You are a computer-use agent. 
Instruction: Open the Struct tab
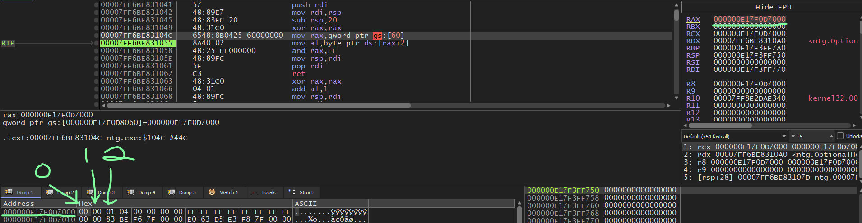pos(301,192)
